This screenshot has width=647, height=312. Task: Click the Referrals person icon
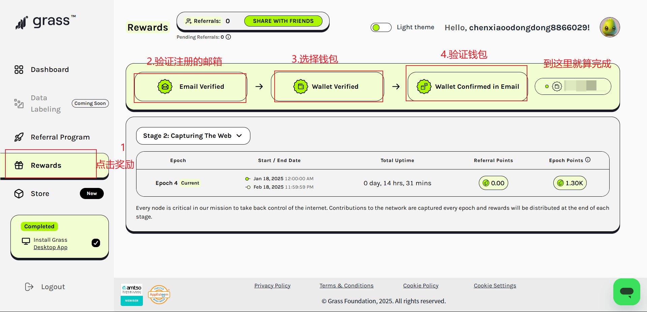(x=189, y=21)
